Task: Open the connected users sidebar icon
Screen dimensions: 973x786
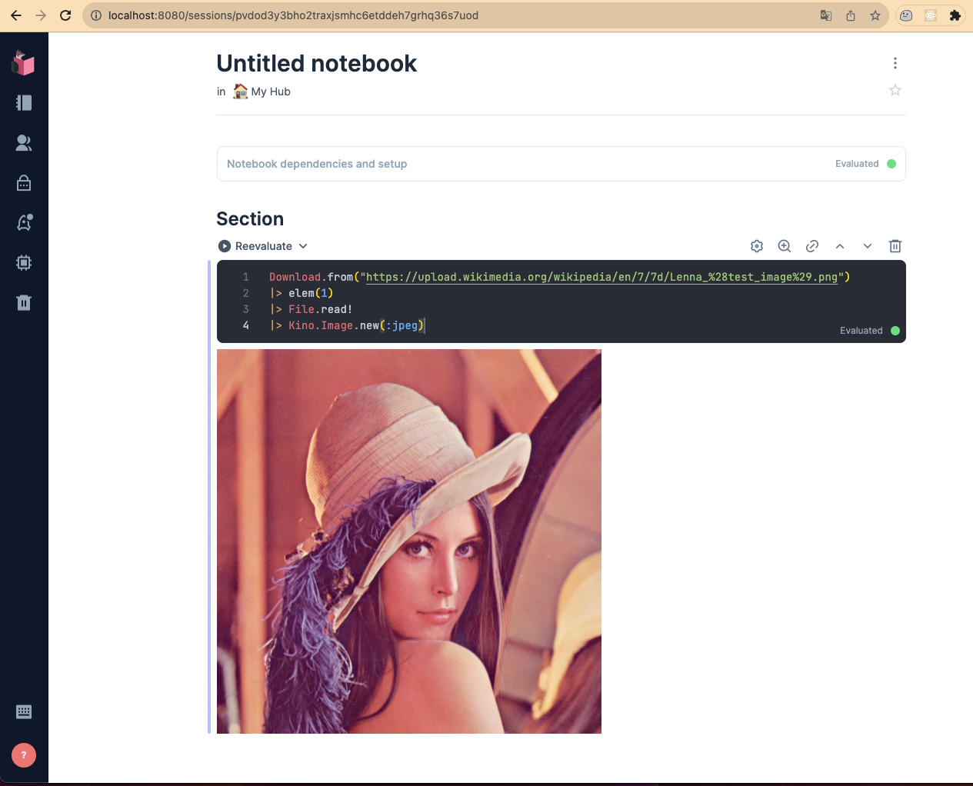Action: [x=24, y=143]
